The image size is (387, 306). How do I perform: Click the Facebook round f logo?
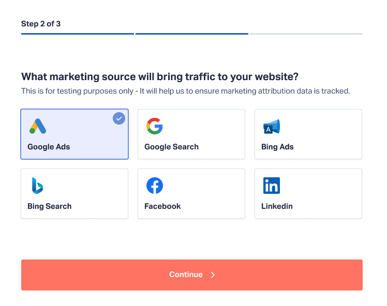click(155, 186)
